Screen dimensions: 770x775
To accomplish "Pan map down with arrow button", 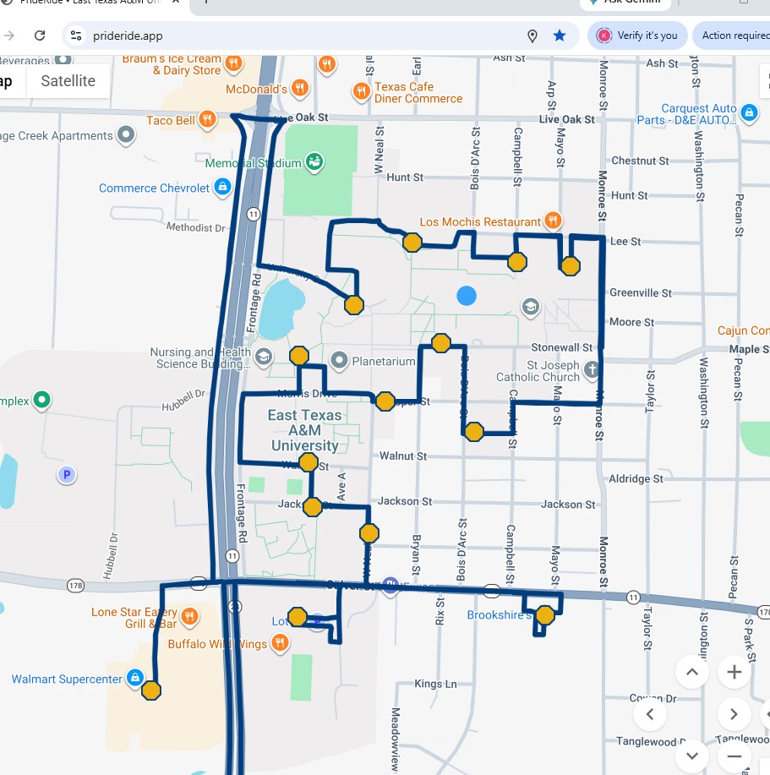I will pyautogui.click(x=692, y=756).
